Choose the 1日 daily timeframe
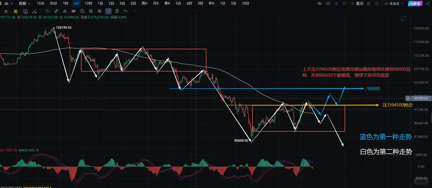The image size is (432, 188). [100, 4]
